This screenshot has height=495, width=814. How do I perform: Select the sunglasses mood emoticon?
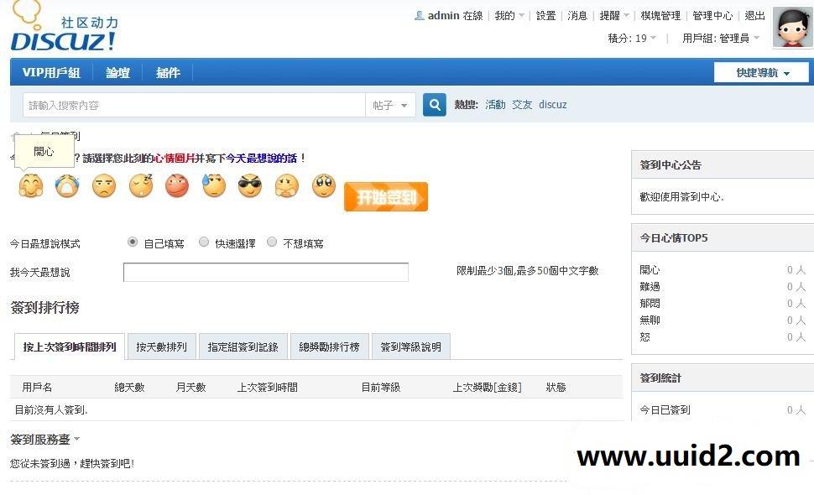[249, 186]
